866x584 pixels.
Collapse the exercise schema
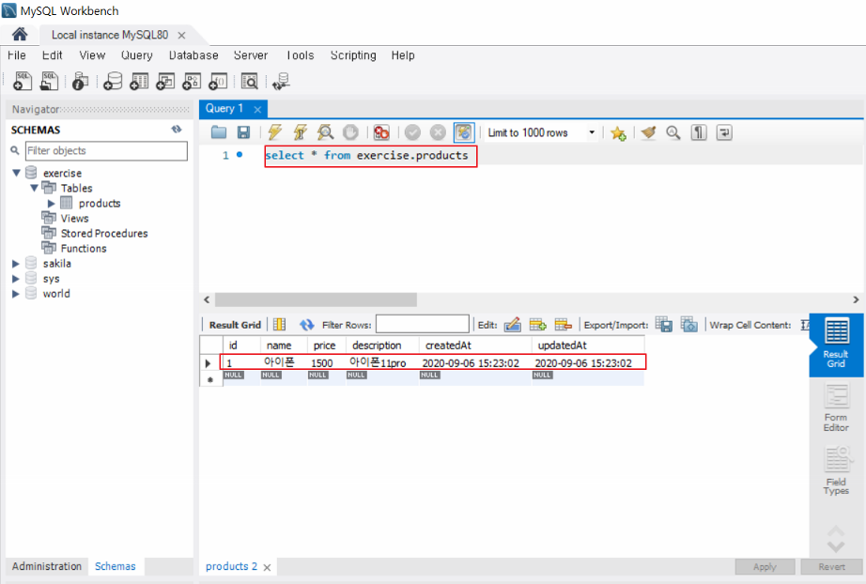click(17, 173)
